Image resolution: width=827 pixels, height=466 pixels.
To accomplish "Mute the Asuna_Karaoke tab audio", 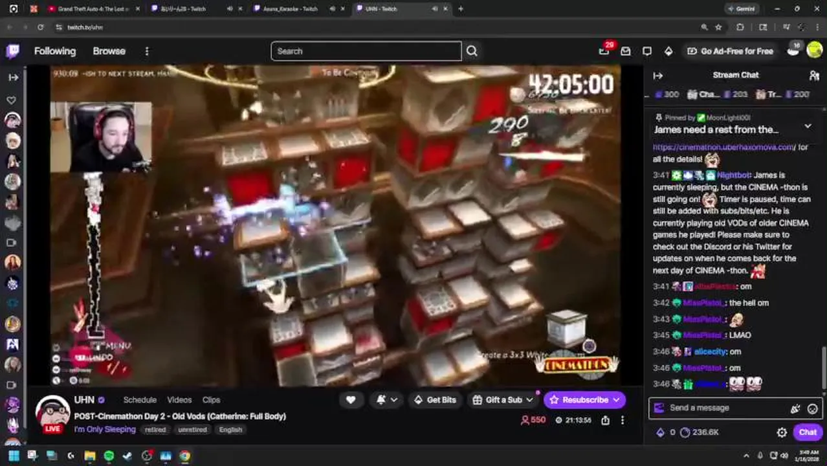I will pos(333,9).
